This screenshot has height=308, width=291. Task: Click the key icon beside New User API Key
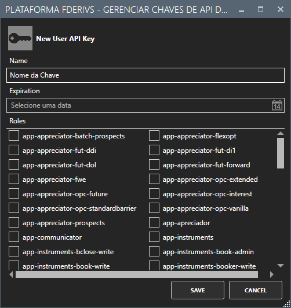[20, 38]
